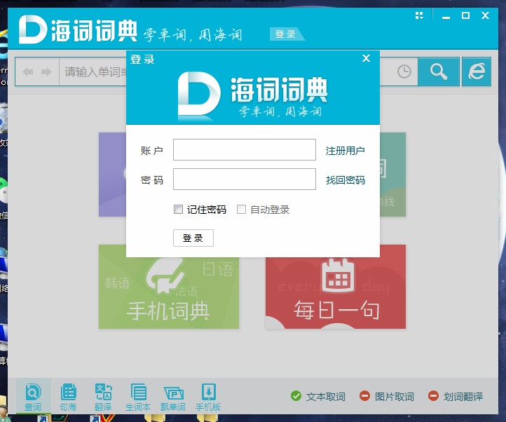
Task: Open the 句海 sentence search
Action: coord(68,397)
